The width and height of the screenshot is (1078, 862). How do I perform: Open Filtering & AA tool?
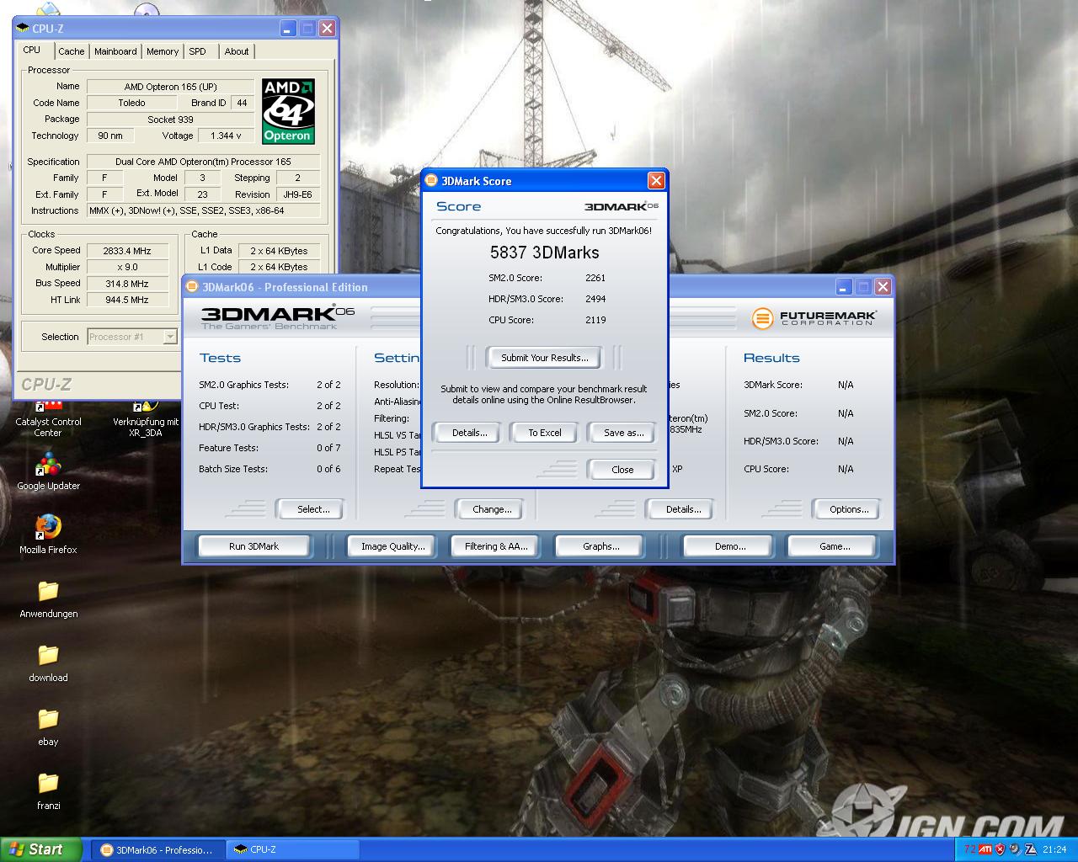pyautogui.click(x=496, y=546)
